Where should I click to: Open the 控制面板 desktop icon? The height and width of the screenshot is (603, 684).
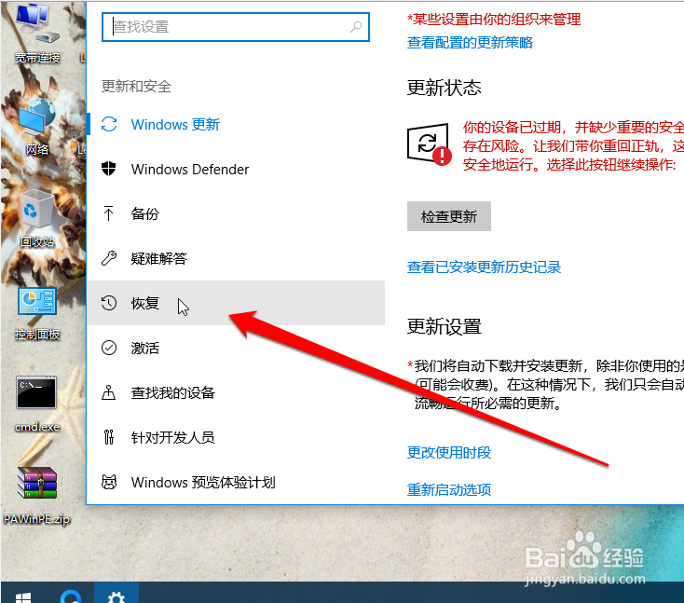point(37,313)
